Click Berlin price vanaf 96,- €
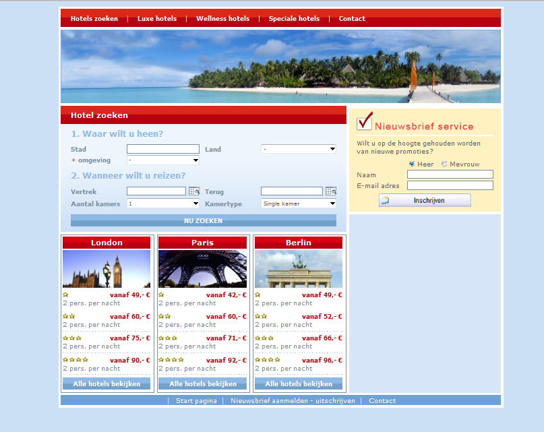Screen dimensions: 544x432 (322, 360)
